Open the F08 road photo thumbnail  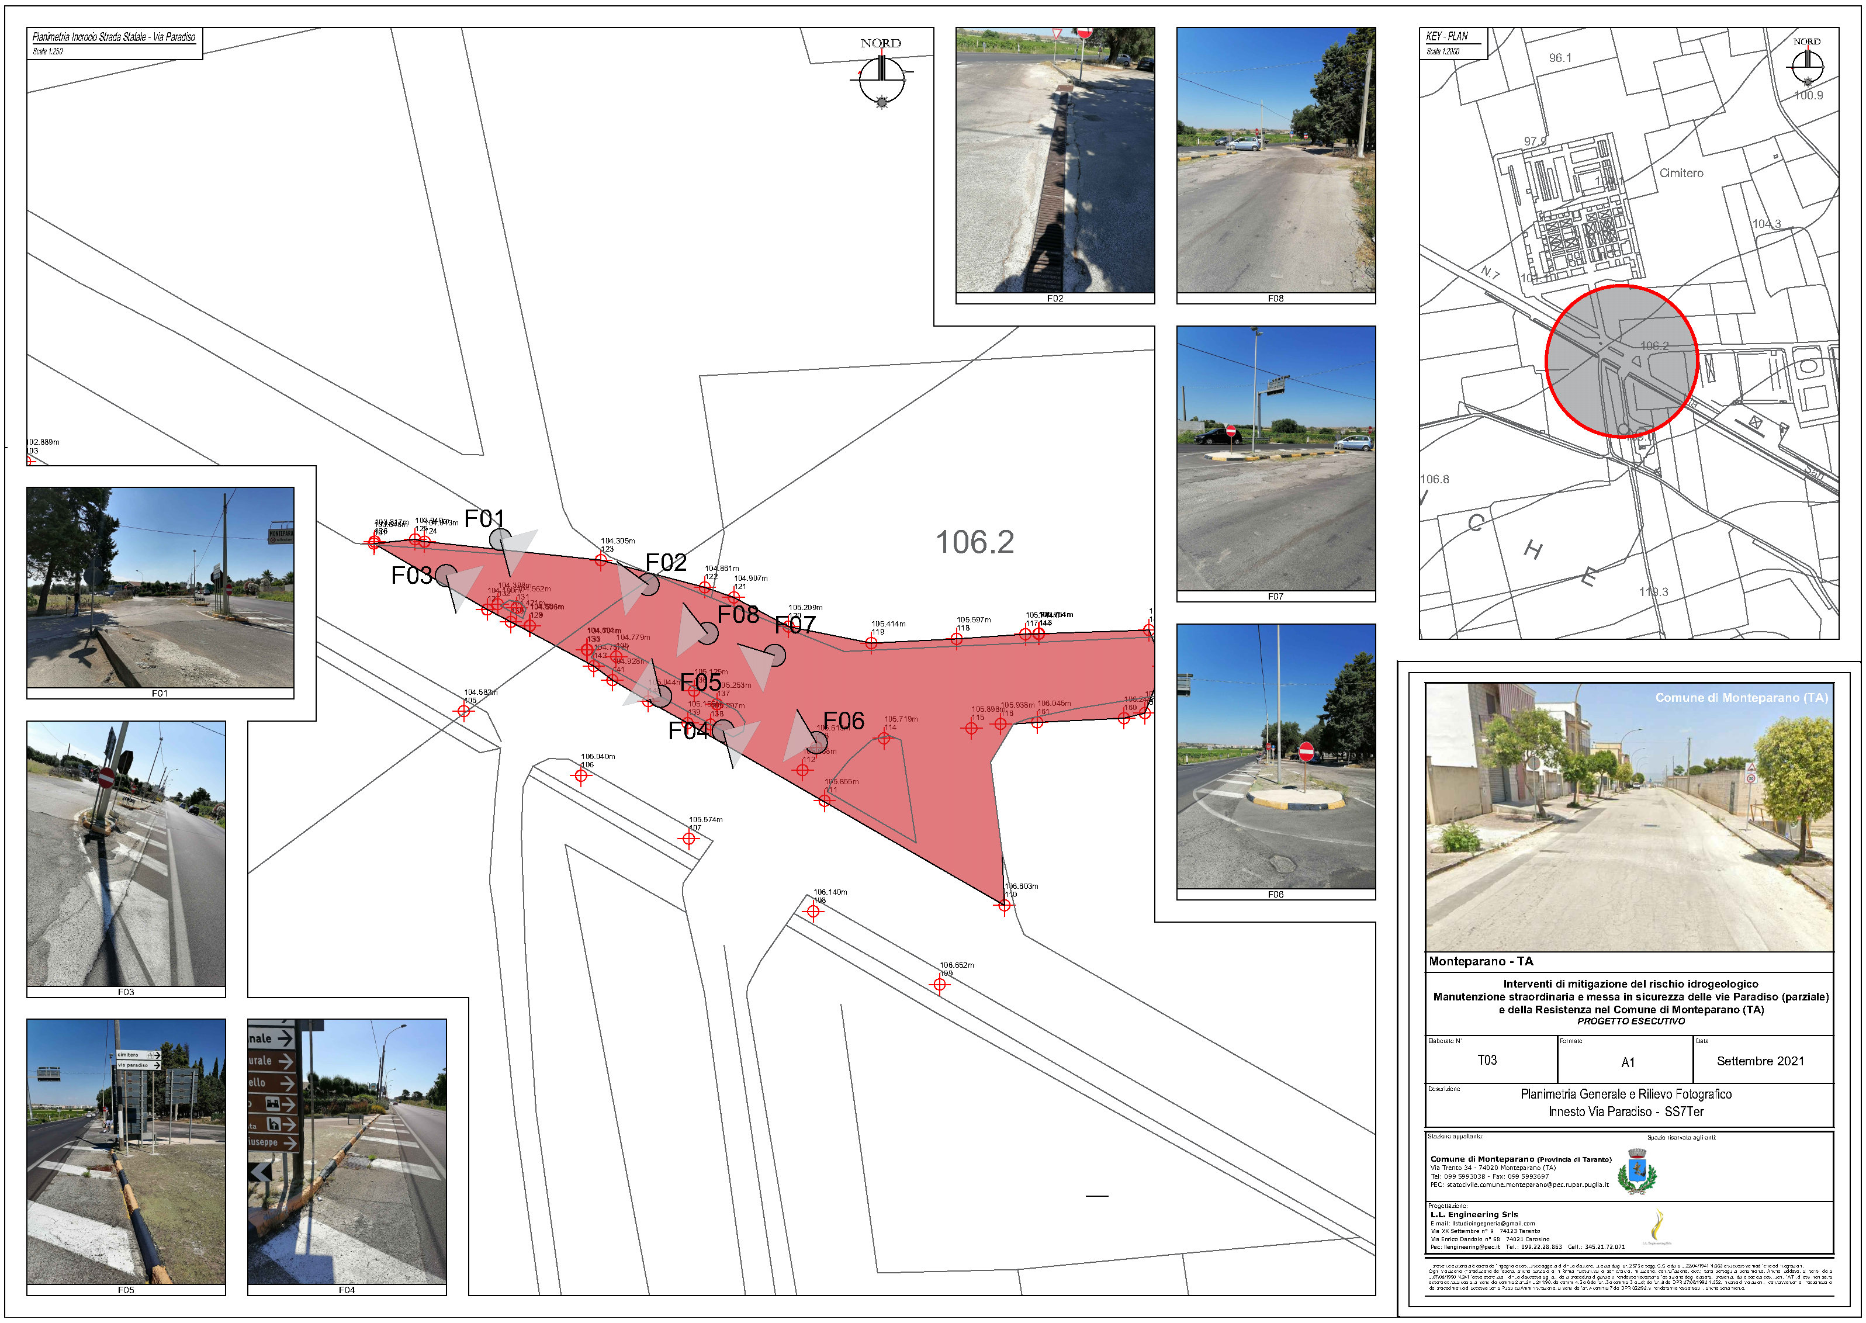tap(1276, 160)
